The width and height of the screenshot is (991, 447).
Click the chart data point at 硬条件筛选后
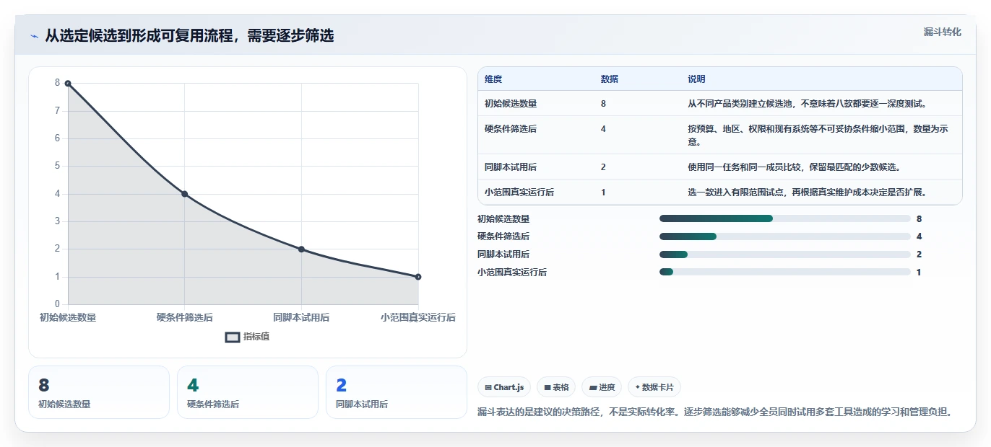(x=185, y=194)
